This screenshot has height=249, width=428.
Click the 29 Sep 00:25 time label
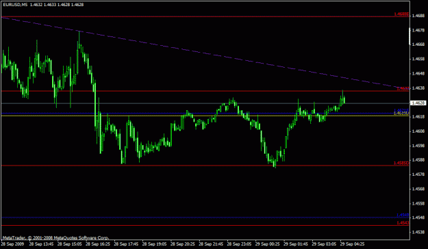[x=267, y=244]
